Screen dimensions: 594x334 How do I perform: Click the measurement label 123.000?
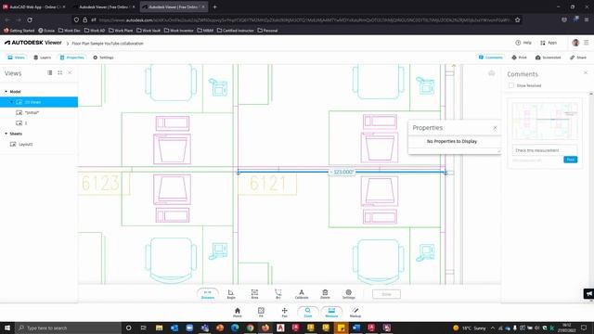342,172
